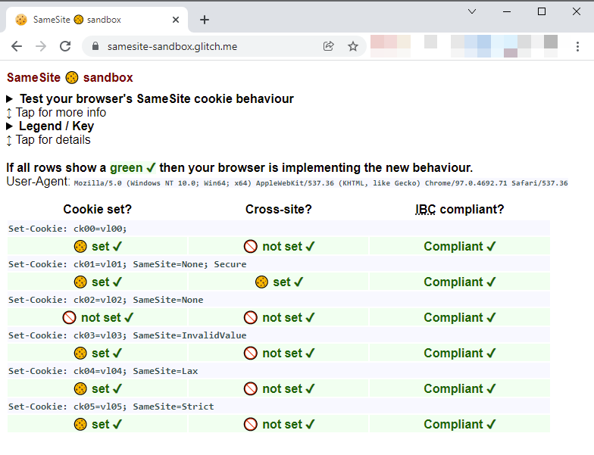The height and width of the screenshot is (455, 594).
Task: Click the prohibited icon in ck04 cross-site cell
Action: 250,389
